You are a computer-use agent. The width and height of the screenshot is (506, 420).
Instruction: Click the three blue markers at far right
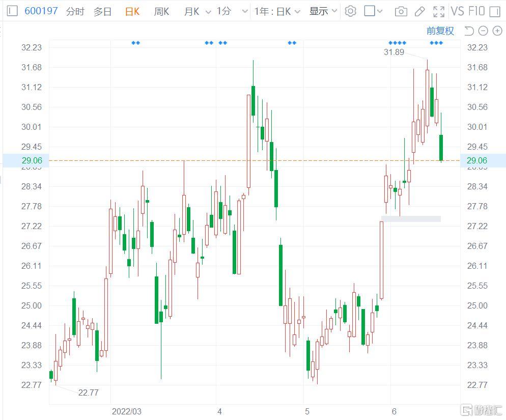tap(436, 43)
